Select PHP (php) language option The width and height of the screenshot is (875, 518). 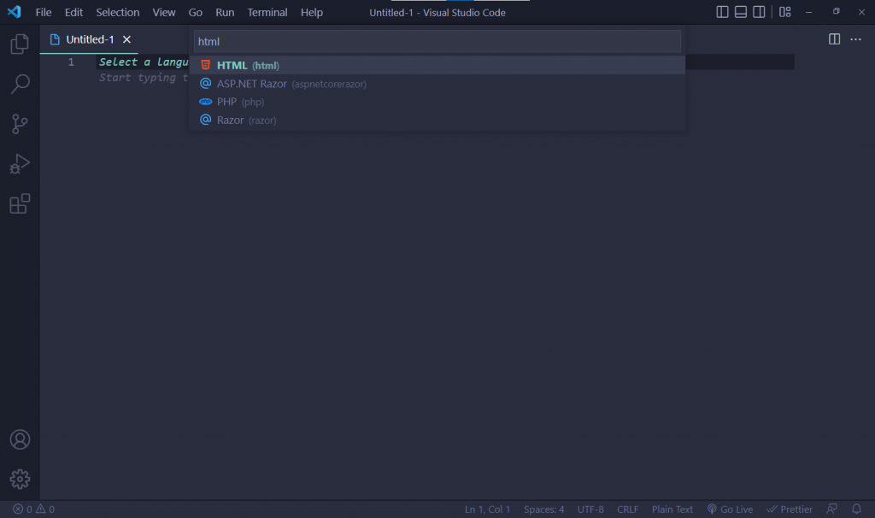(437, 102)
